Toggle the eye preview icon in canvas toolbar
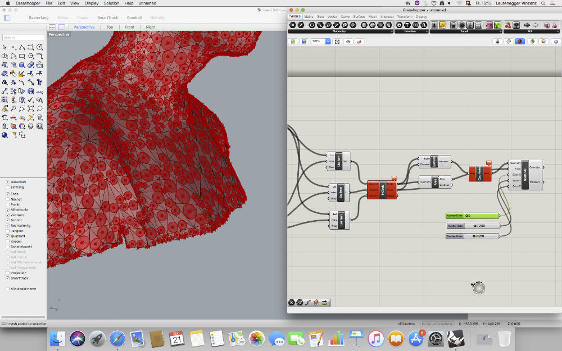 click(348, 42)
